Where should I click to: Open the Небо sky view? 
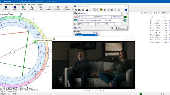click(x=15, y=8)
